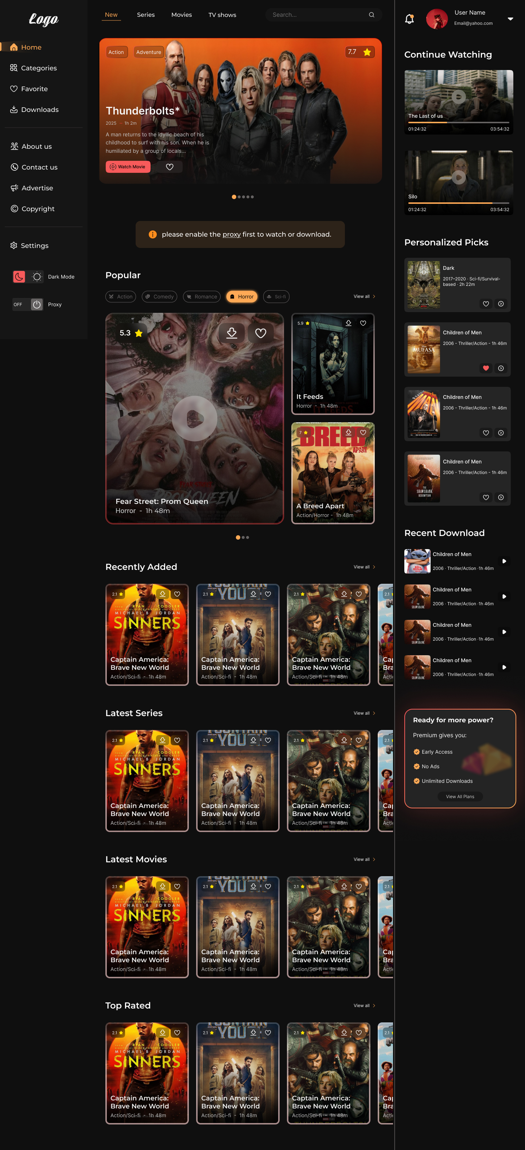Click the Watch Movie button
This screenshot has height=1150, width=525.
(x=128, y=167)
